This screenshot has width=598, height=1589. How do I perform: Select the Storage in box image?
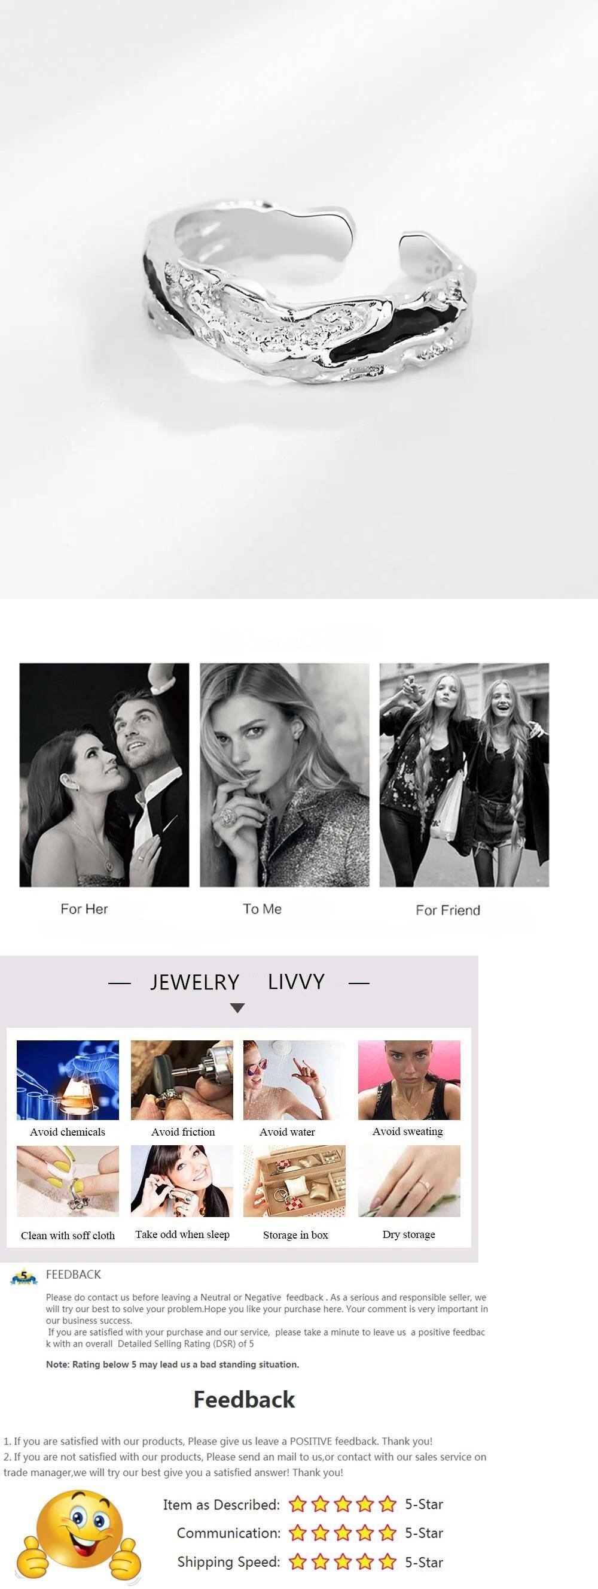coord(294,1181)
